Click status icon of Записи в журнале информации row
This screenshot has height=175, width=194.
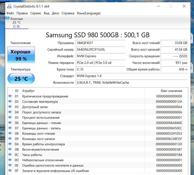[x=10, y=170]
